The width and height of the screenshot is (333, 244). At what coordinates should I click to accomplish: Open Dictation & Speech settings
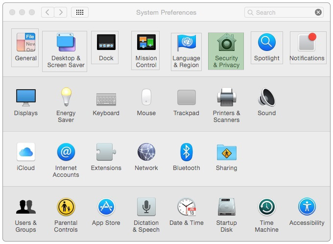pos(146,215)
